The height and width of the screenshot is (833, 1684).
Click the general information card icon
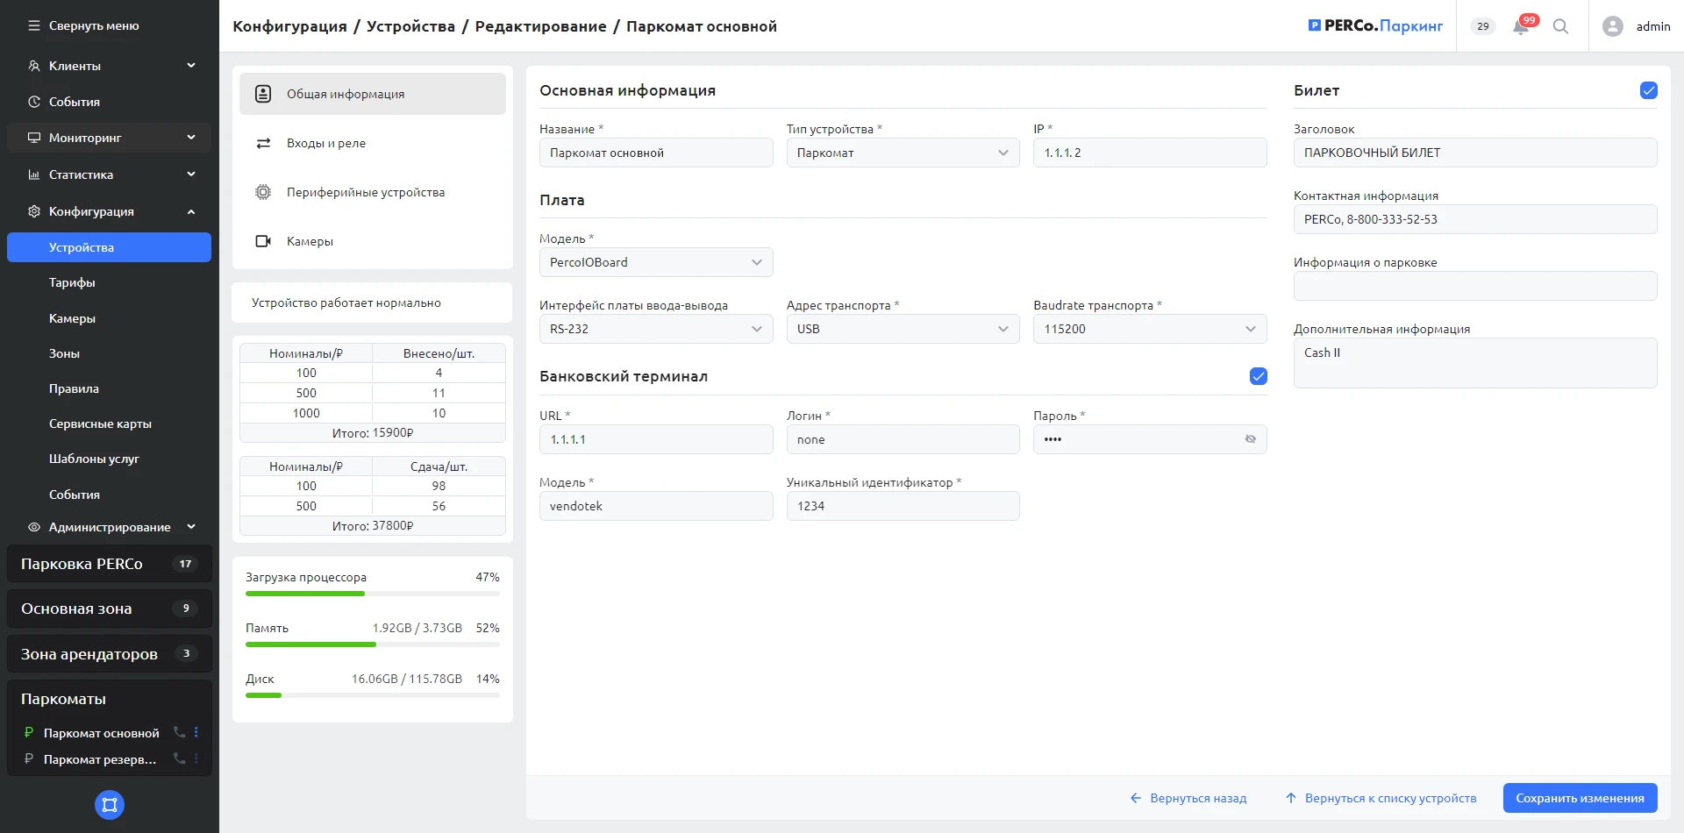click(x=263, y=94)
